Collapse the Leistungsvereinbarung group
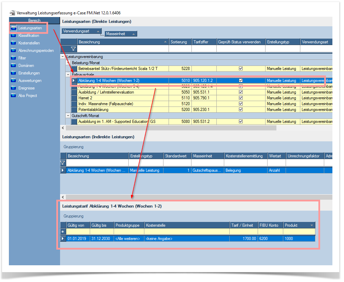Image resolution: width=344 pixels, height=282 pixels. pyautogui.click(x=63, y=57)
